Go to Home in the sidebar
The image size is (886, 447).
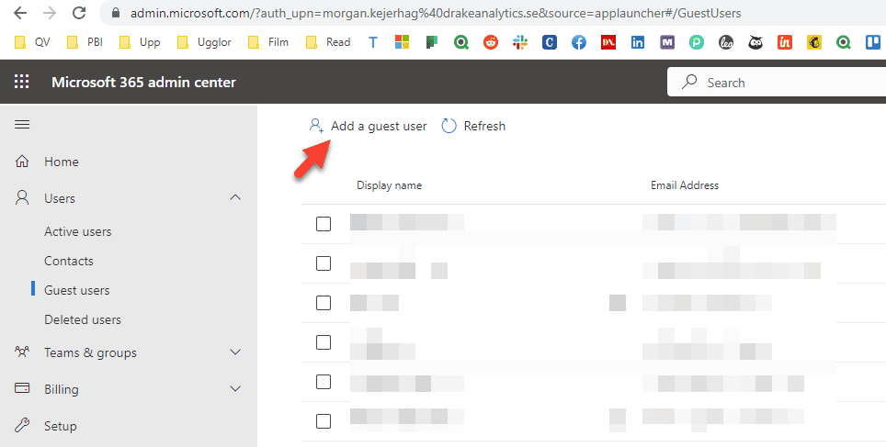point(62,162)
